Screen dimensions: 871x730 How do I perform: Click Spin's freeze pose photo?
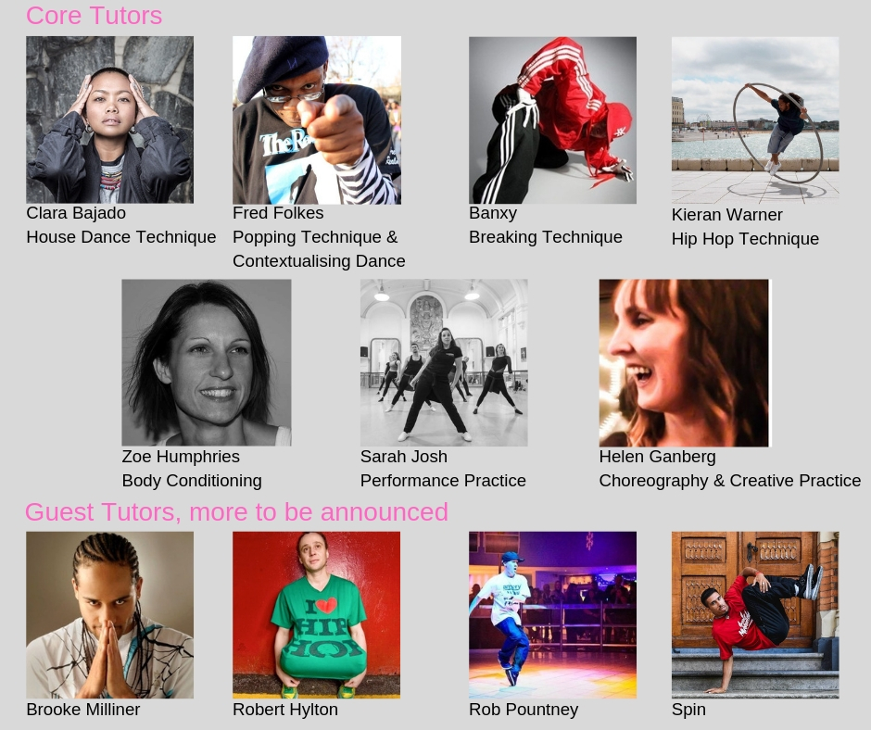pyautogui.click(x=755, y=615)
